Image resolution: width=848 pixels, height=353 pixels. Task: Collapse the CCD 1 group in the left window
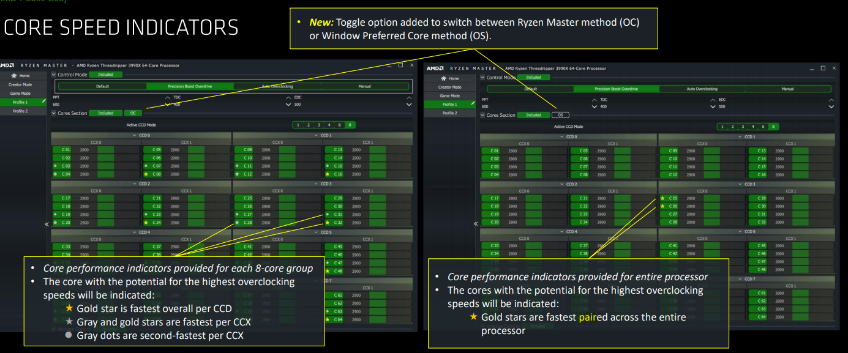315,135
